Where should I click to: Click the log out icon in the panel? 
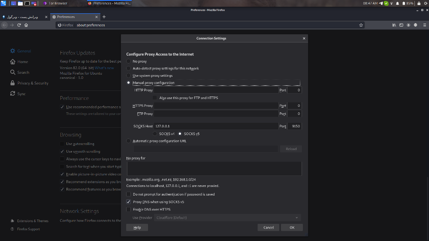[x=426, y=3]
